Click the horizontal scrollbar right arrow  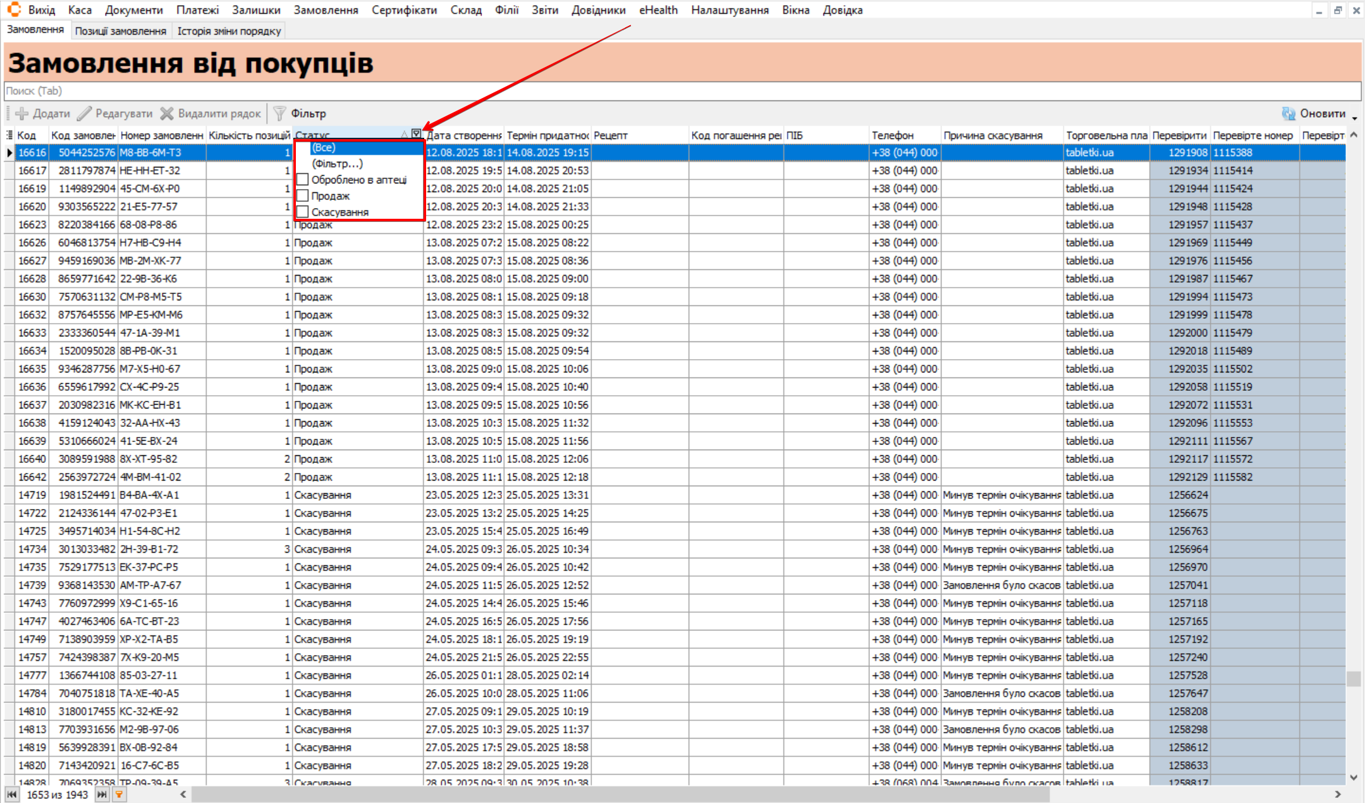click(x=1338, y=795)
